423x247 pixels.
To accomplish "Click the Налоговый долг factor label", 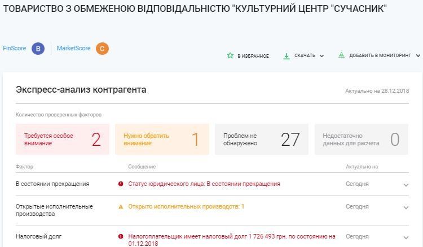I will [x=38, y=236].
